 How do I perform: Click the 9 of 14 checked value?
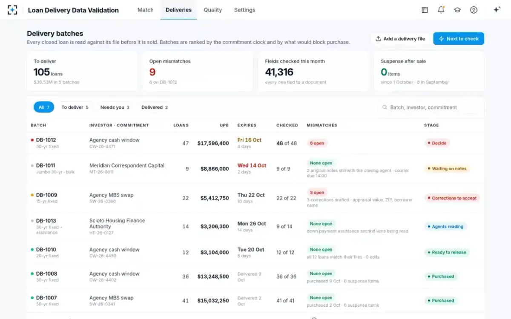pos(284,227)
